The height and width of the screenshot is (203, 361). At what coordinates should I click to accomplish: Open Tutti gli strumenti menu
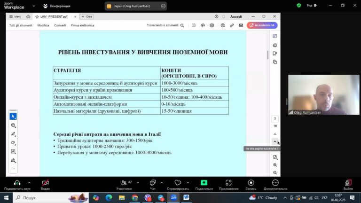(20, 25)
